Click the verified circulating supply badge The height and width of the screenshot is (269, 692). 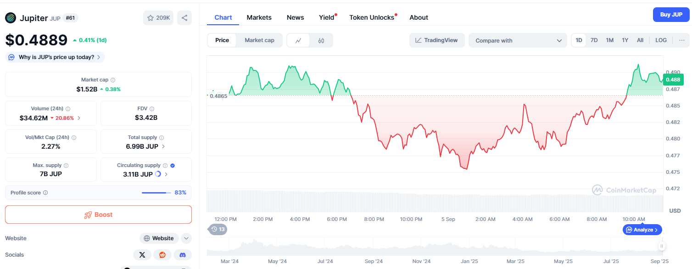pos(173,166)
